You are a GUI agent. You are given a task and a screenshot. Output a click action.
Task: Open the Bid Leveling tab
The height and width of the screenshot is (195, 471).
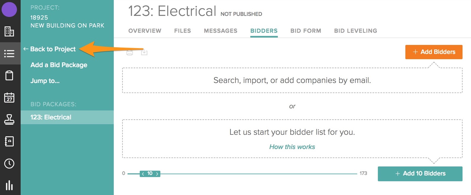tap(355, 31)
